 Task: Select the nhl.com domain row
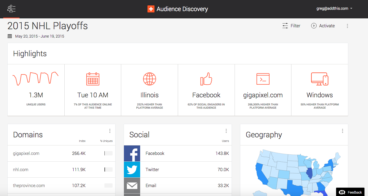point(61,170)
